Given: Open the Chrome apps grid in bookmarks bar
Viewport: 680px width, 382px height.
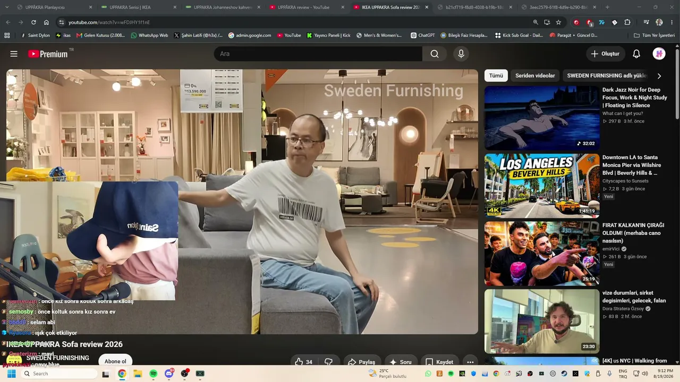Looking at the screenshot, I should [x=7, y=36].
